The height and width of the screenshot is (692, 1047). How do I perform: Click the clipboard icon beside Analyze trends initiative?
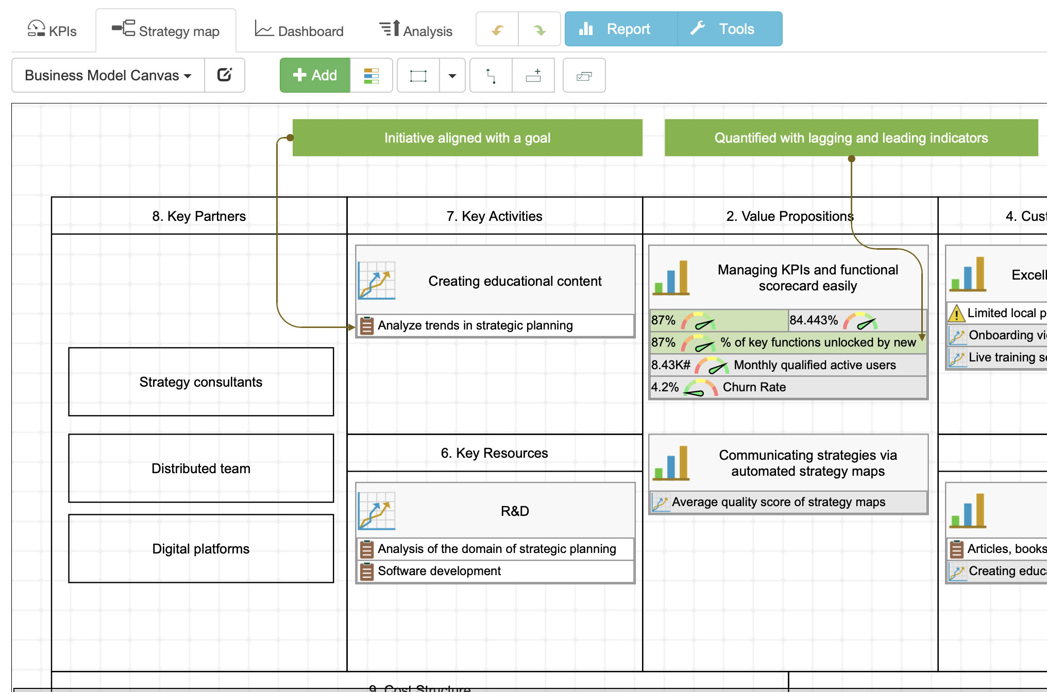click(367, 325)
